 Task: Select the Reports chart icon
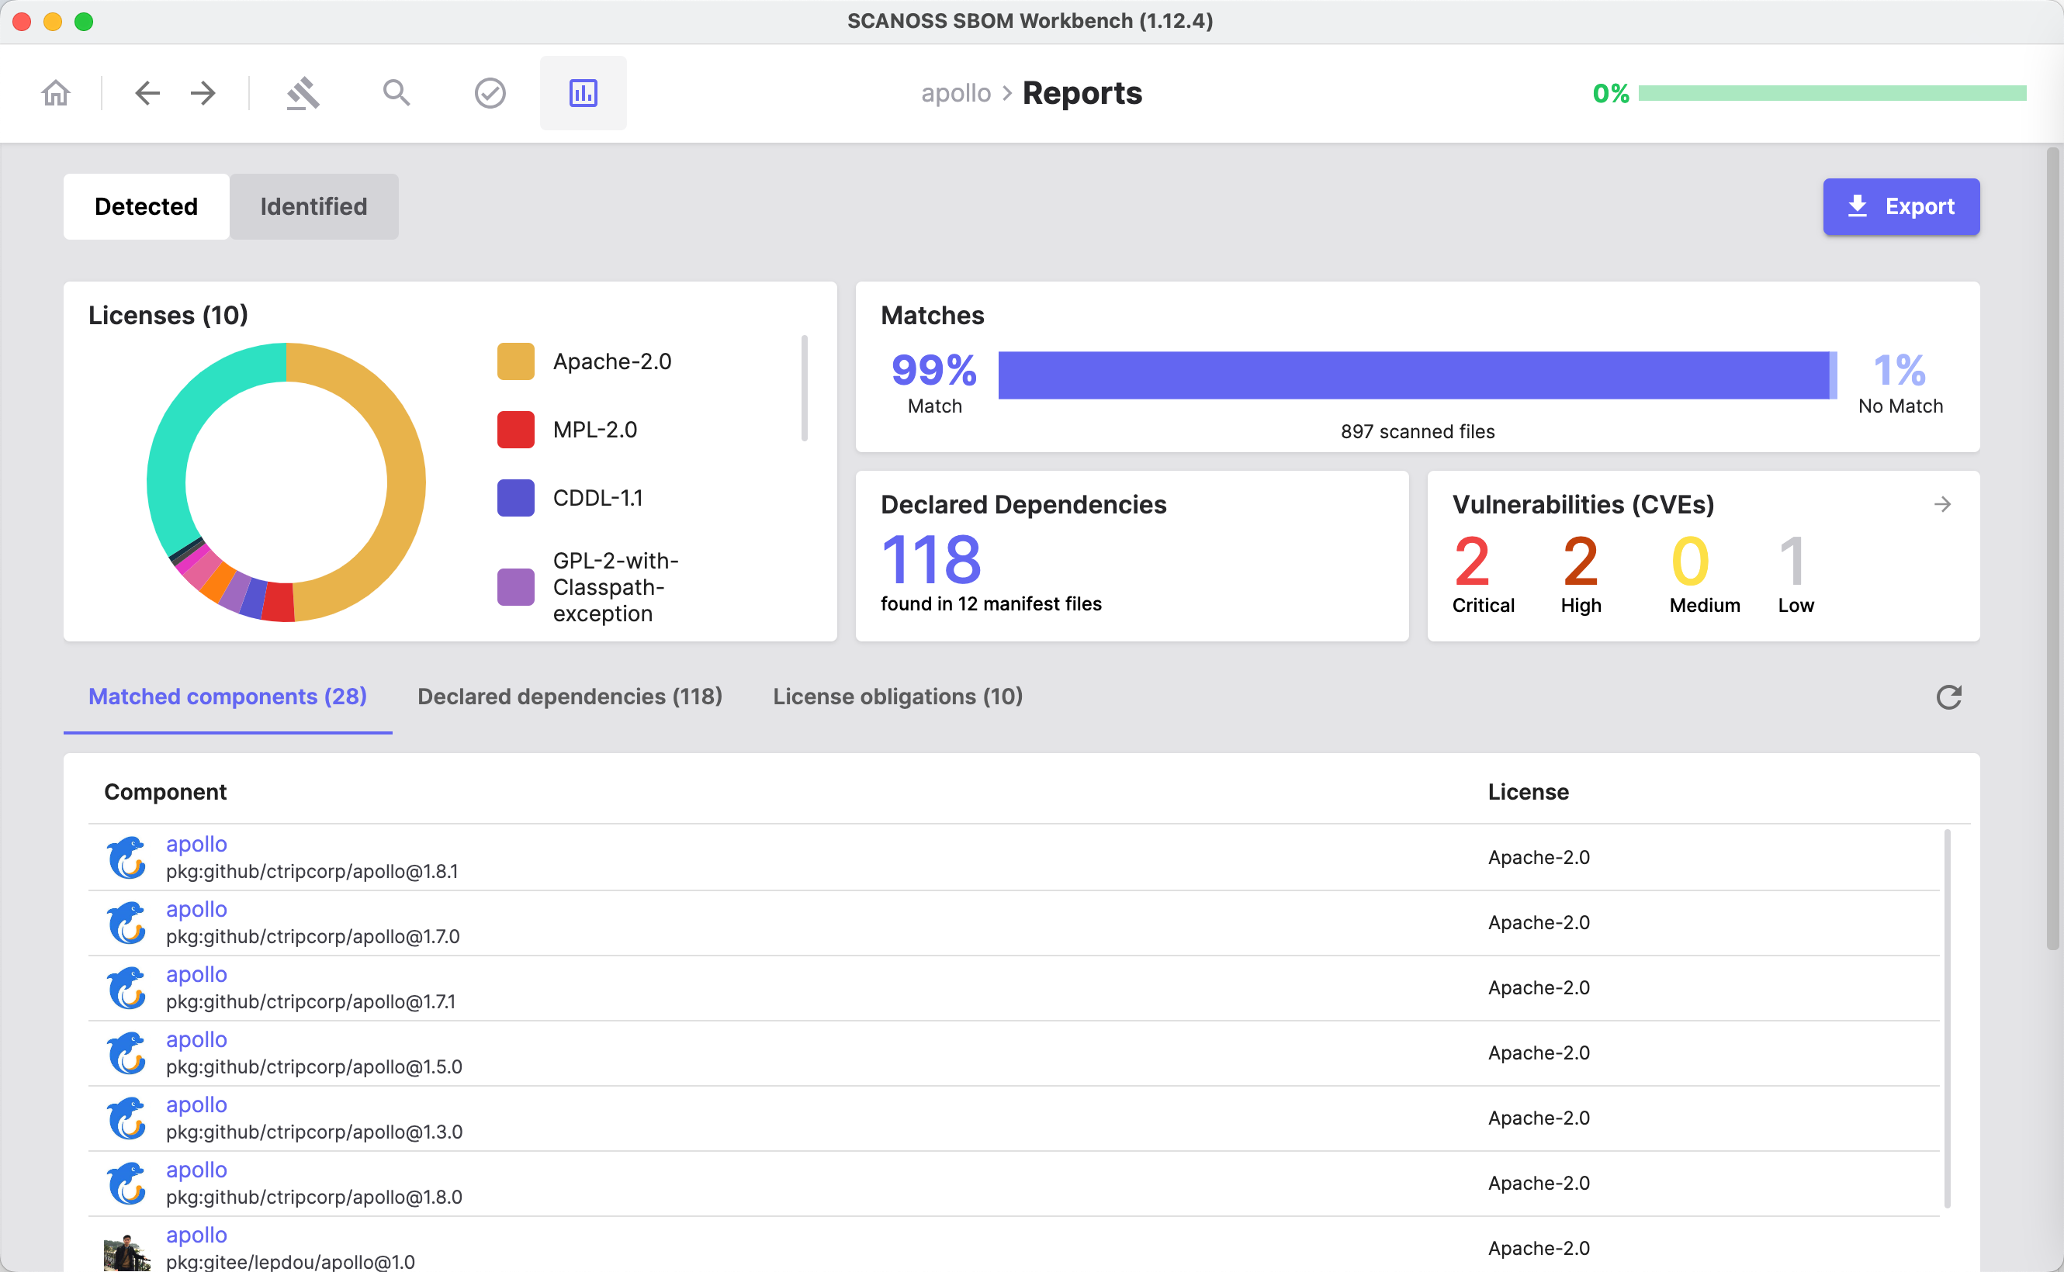click(x=583, y=92)
